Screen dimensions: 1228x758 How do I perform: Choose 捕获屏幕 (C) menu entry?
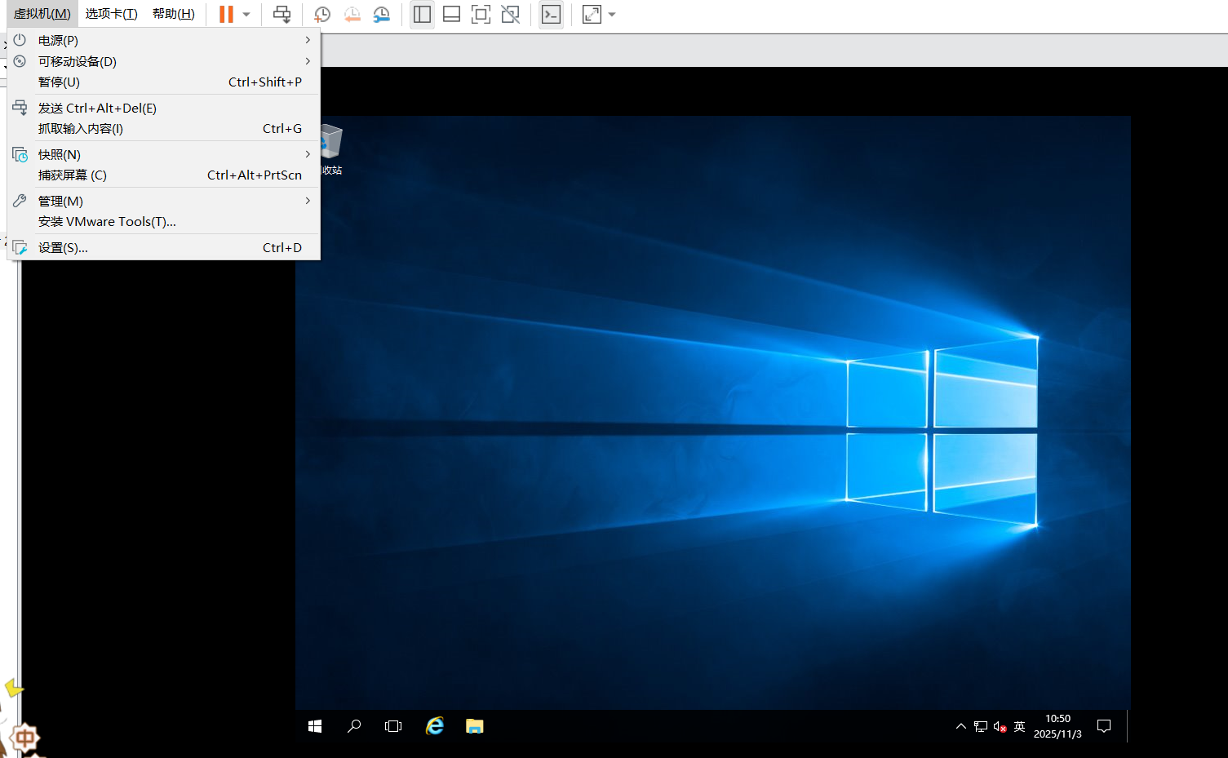tap(163, 175)
